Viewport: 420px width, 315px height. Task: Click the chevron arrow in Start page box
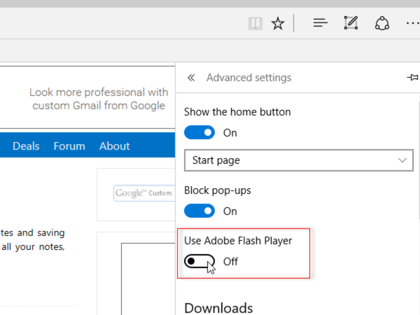pos(402,161)
